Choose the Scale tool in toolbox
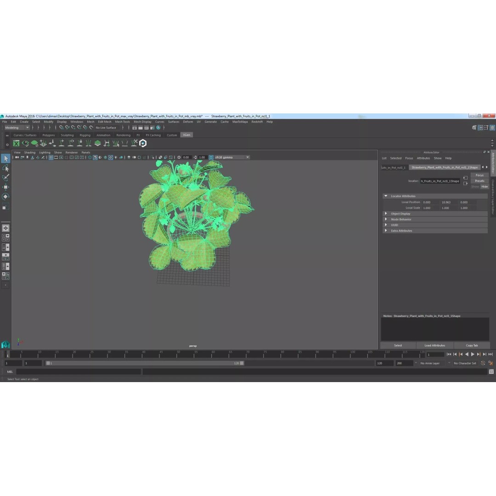Screen dimensions: 496x496 [6, 207]
